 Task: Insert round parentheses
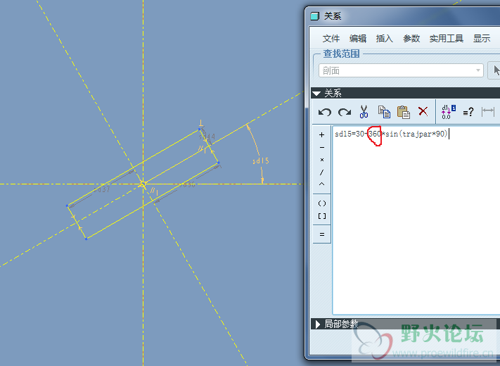pyautogui.click(x=322, y=203)
